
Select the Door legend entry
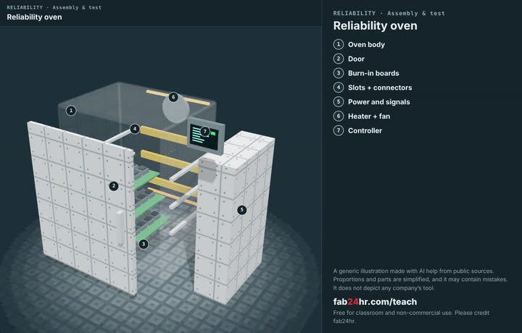pyautogui.click(x=356, y=59)
